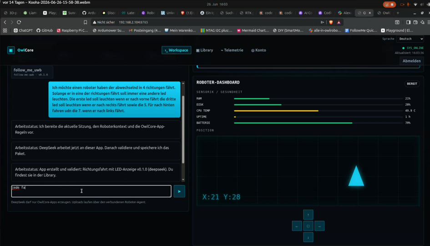This screenshot has width=430, height=246.
Task: Drive robot backward with the down arrow
Action: 308,237
